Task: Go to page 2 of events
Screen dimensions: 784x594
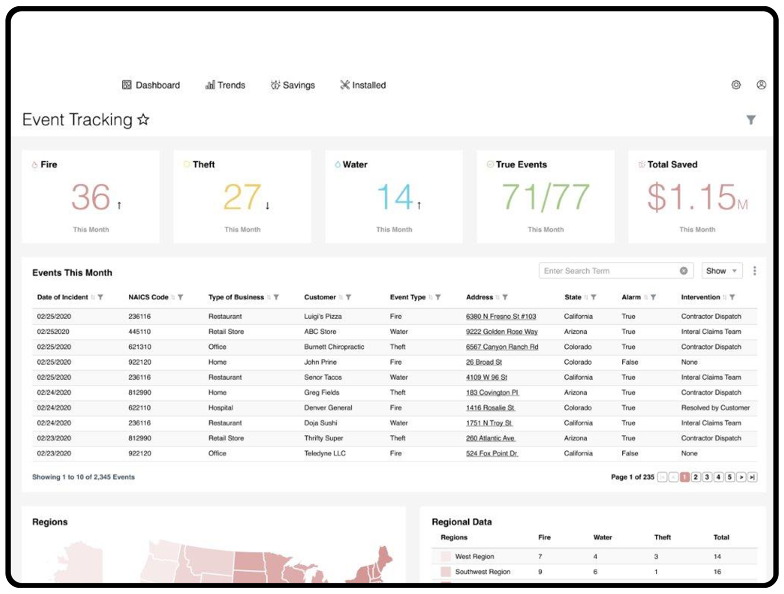Action: (x=696, y=477)
